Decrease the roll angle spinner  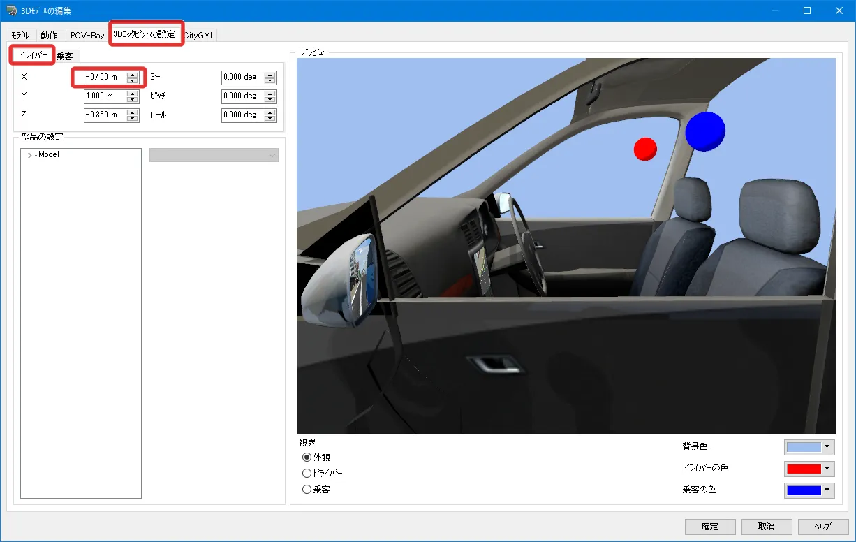click(270, 118)
